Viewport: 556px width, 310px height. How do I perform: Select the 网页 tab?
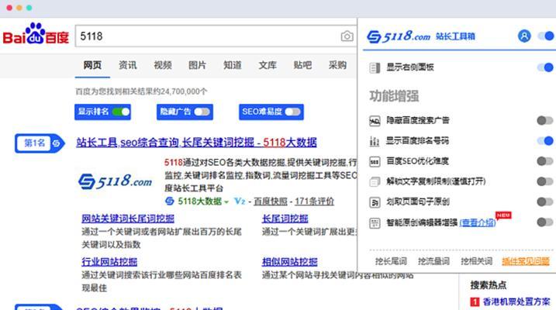[92, 65]
